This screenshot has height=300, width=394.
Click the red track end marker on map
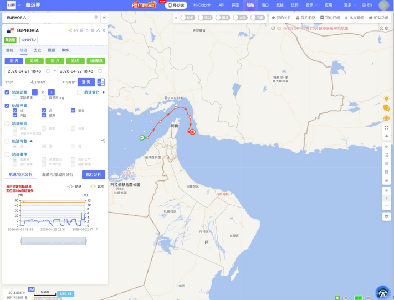click(192, 132)
